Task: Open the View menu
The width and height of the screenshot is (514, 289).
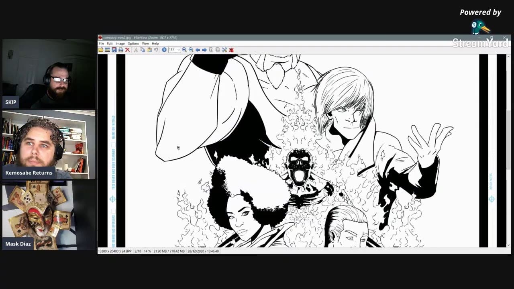Action: [145, 43]
